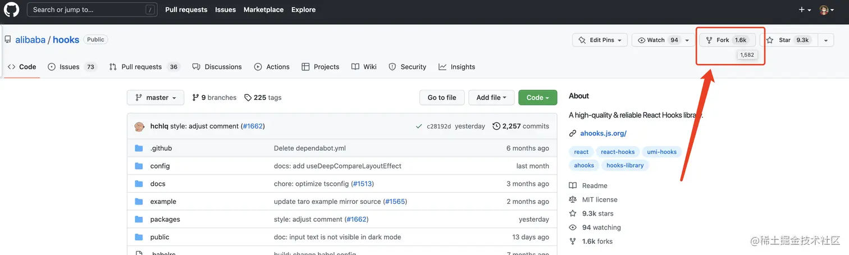This screenshot has width=849, height=255.
Task: Open pull request #1565 link
Action: click(x=395, y=202)
